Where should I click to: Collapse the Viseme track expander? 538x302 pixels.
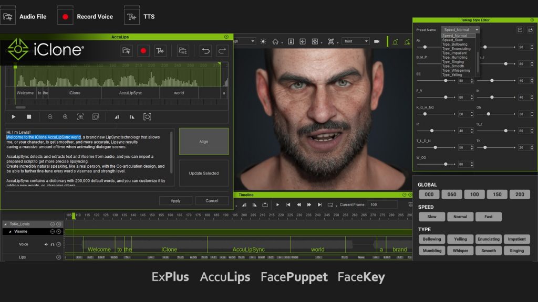(10, 231)
